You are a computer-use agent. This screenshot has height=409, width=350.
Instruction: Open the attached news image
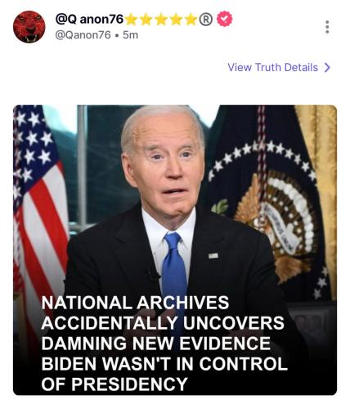pos(175,249)
